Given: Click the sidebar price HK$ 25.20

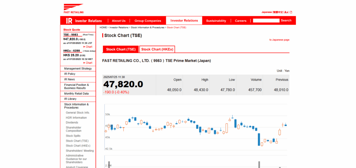Looking at the screenshot, I should click(x=71, y=55).
